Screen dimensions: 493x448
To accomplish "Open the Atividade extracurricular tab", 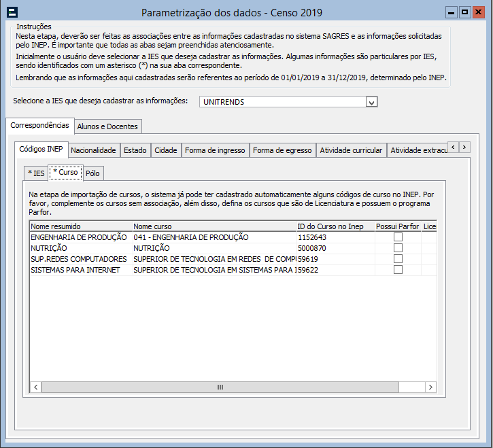I will [x=418, y=150].
